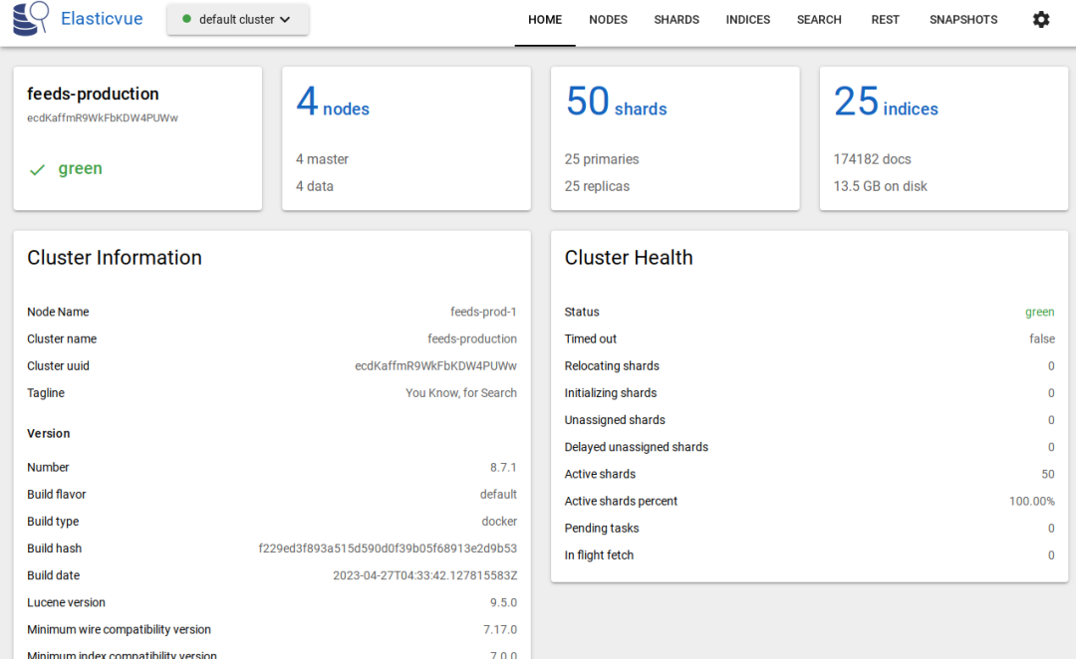This screenshot has height=659, width=1076.
Task: Open the SEARCH tab
Action: 819,20
